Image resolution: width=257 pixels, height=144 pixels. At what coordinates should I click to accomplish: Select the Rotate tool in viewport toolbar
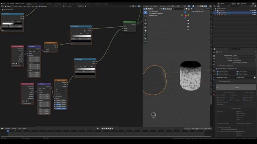click(x=145, y=24)
